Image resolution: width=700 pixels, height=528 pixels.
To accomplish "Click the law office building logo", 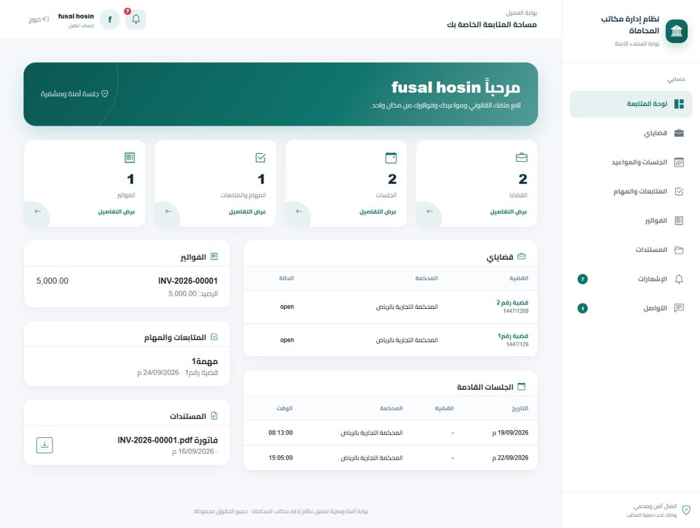I will pyautogui.click(x=676, y=31).
